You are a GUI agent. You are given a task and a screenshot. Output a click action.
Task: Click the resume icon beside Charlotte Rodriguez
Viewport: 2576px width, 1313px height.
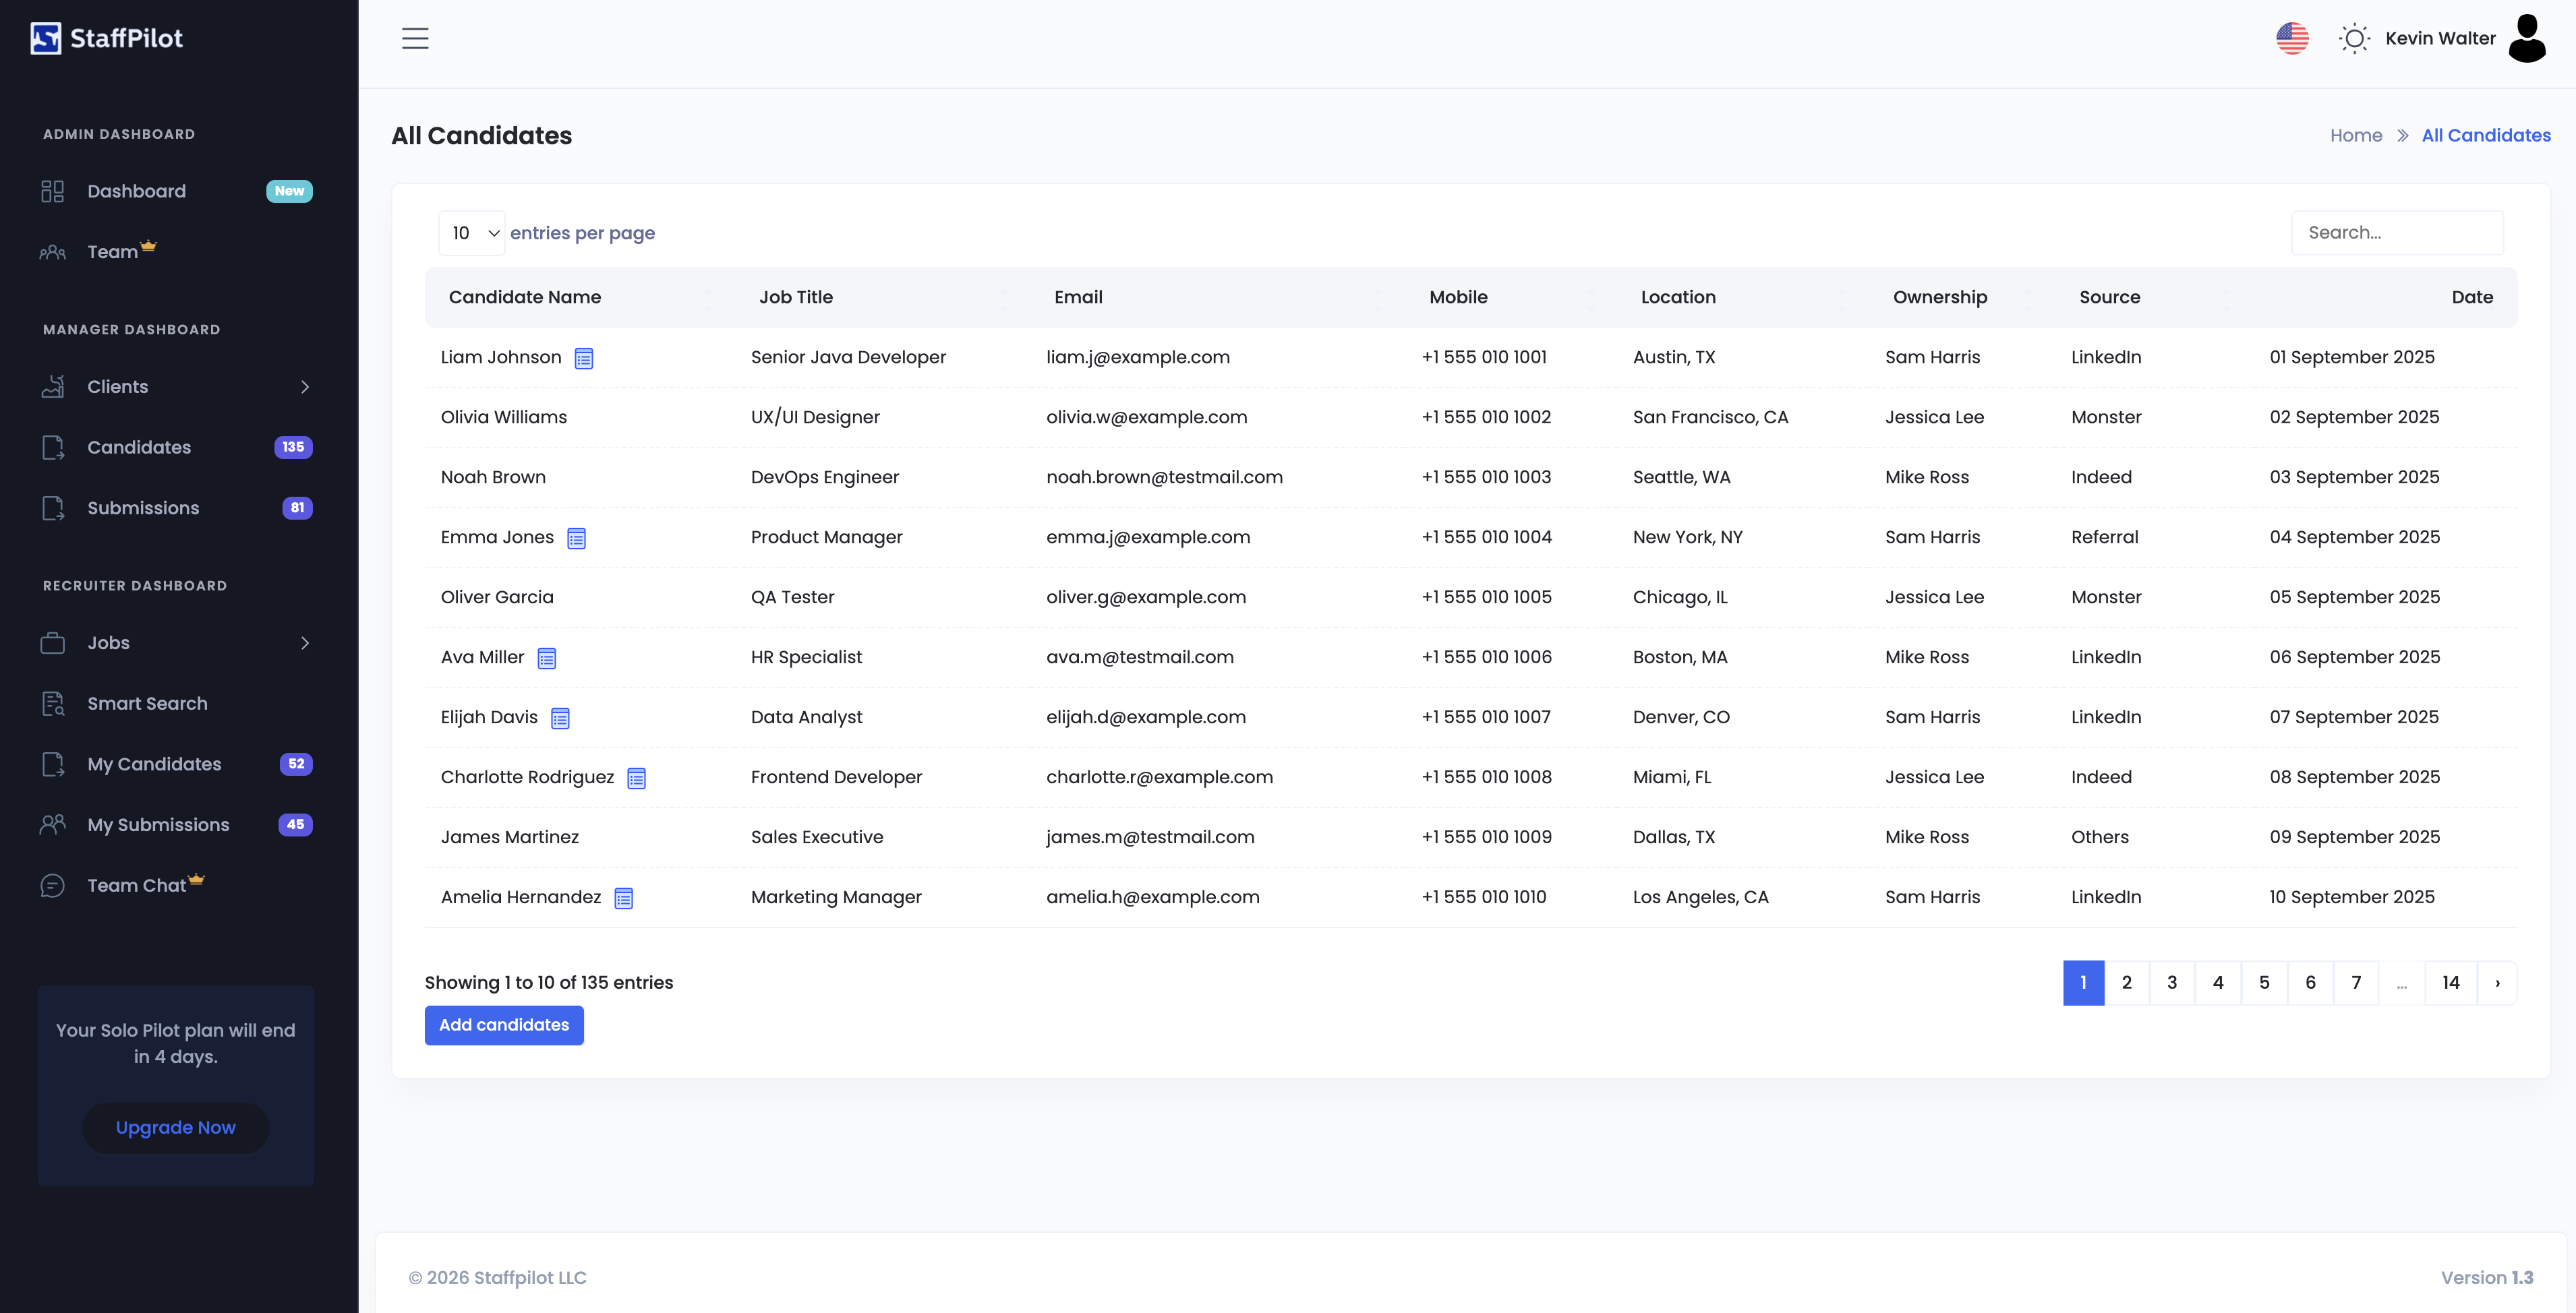point(636,777)
